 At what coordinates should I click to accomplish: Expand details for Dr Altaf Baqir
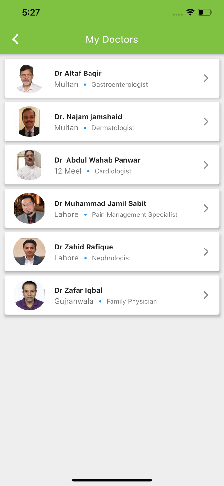206,78
